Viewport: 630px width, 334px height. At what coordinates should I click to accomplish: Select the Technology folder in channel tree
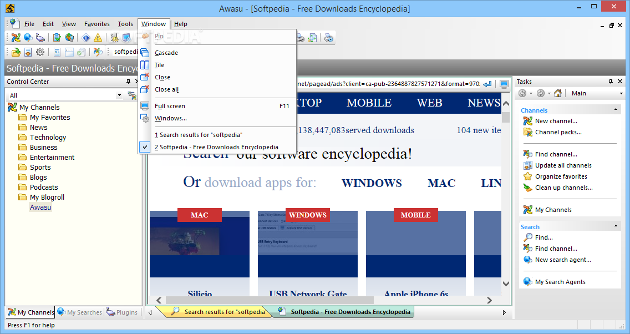[x=48, y=138]
